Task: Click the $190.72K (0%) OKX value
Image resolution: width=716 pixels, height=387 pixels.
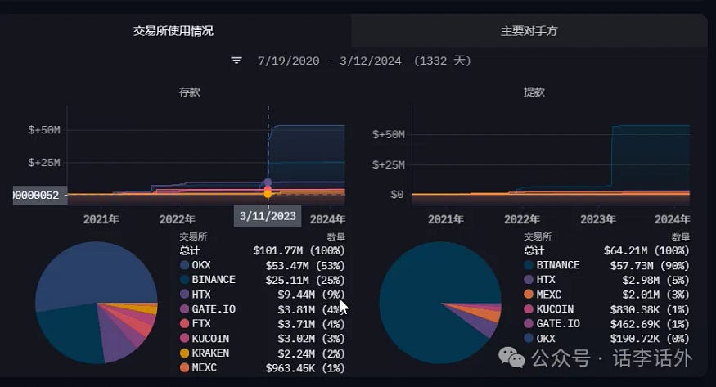Action: tap(650, 339)
